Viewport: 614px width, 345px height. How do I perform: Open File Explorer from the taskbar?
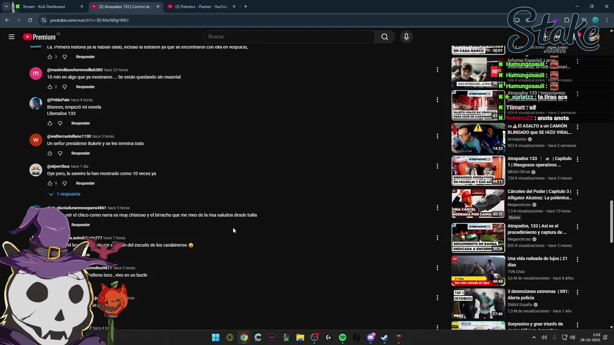tap(300, 337)
